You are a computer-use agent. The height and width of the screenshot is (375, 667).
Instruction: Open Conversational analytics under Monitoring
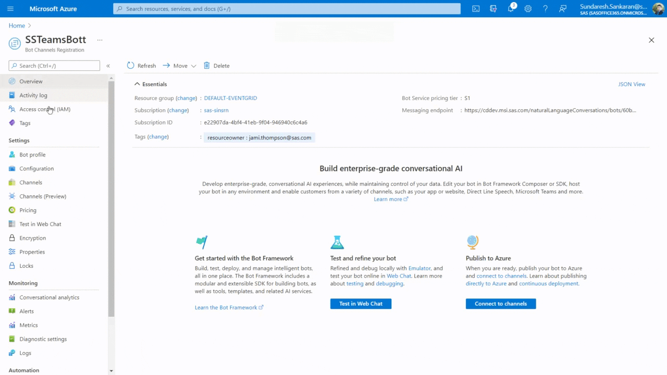click(49, 297)
